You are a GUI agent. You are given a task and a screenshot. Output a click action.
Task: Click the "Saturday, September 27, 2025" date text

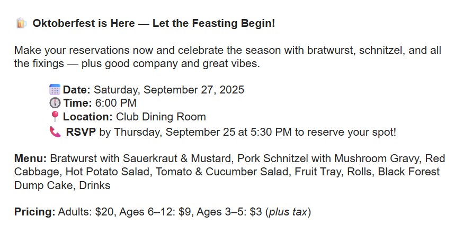169,90
